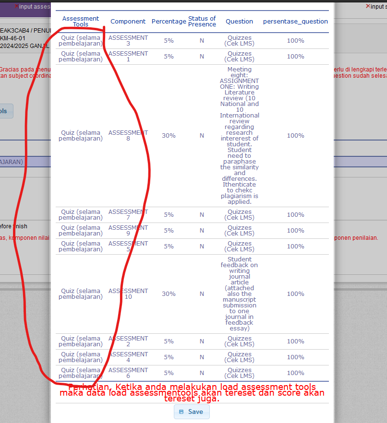Click the Percentage column header
This screenshot has height=423, width=387.
coord(169,22)
